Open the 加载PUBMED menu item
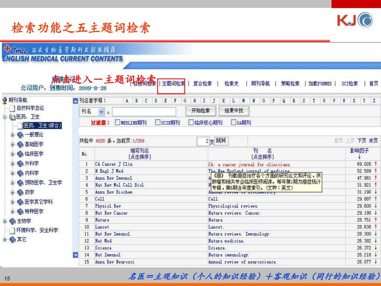 (320, 84)
